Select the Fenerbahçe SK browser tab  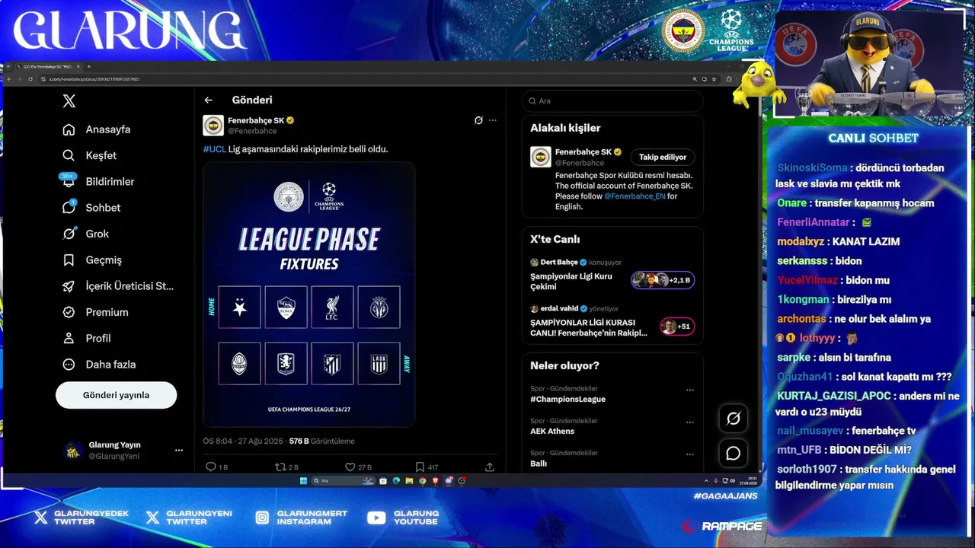[x=48, y=67]
